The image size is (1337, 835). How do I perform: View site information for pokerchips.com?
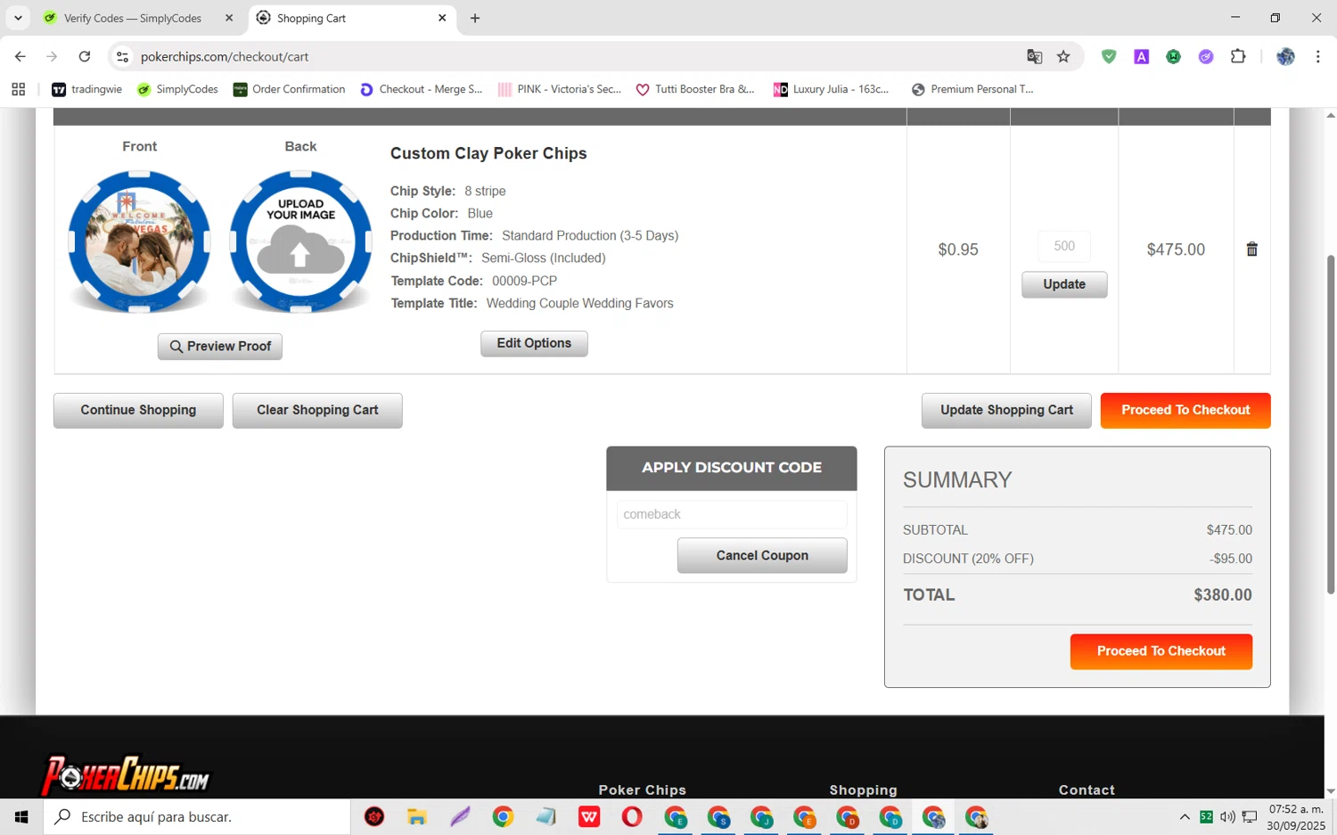click(x=123, y=57)
